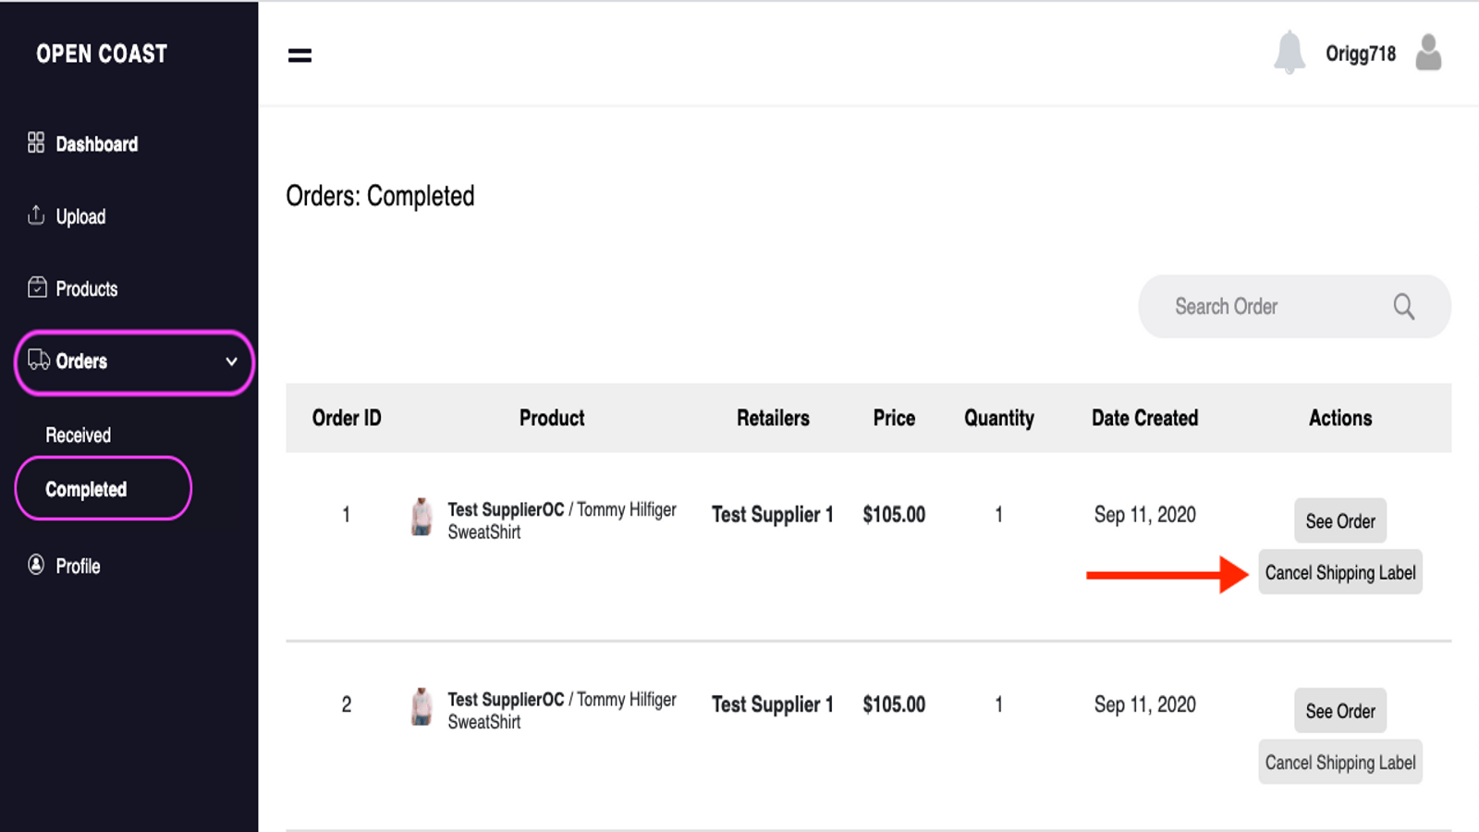The width and height of the screenshot is (1479, 832).
Task: Click the Products box icon
Action: click(x=37, y=288)
